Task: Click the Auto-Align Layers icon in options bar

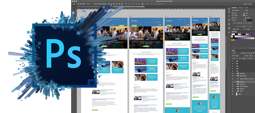Action: coord(143,4)
